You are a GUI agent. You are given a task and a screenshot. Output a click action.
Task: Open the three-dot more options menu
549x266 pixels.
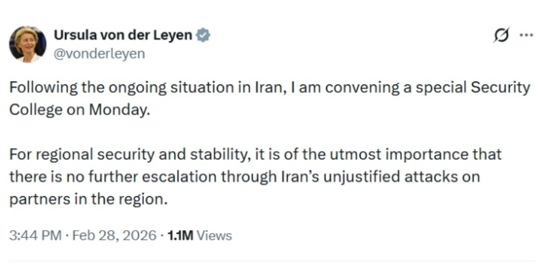point(526,35)
